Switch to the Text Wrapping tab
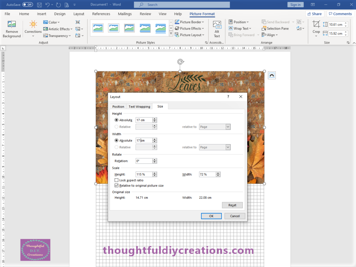This screenshot has width=356, height=267. click(139, 107)
